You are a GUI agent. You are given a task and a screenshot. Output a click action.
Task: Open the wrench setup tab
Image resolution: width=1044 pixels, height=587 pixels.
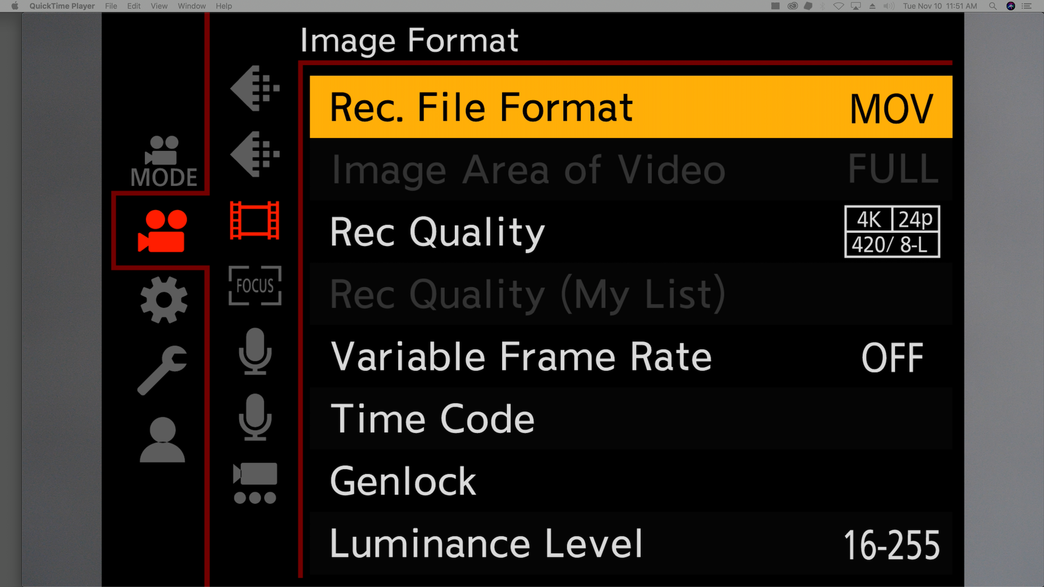point(162,370)
